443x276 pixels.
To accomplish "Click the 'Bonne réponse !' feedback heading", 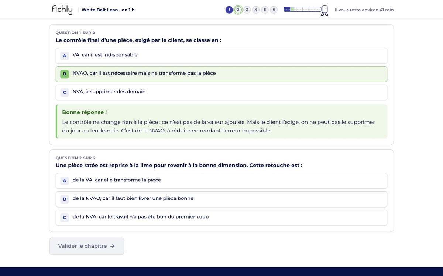I will point(85,112).
